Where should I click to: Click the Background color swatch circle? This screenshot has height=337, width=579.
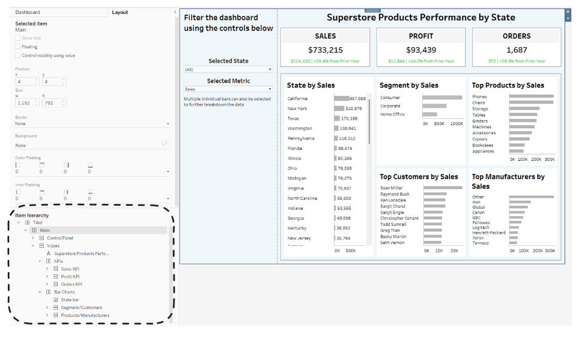click(x=165, y=144)
